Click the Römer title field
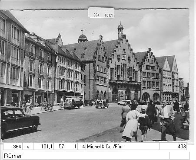196x160 pixels. coord(86,156)
